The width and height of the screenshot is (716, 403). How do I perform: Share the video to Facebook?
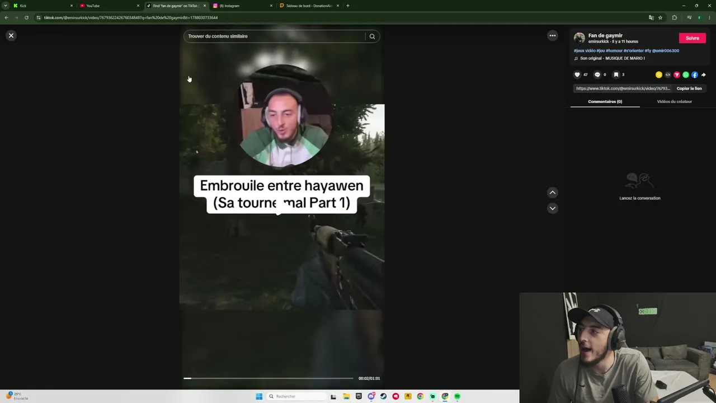point(695,74)
